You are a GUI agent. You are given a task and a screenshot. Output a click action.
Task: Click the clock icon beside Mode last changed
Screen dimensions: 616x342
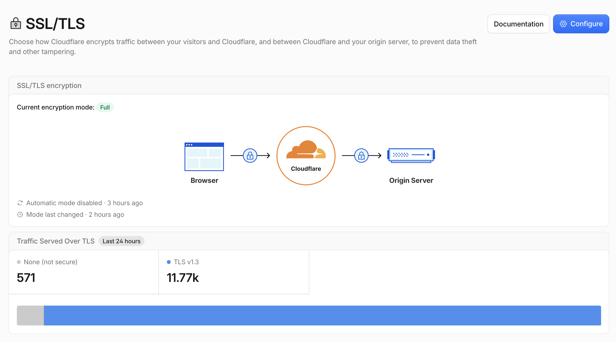coord(20,215)
